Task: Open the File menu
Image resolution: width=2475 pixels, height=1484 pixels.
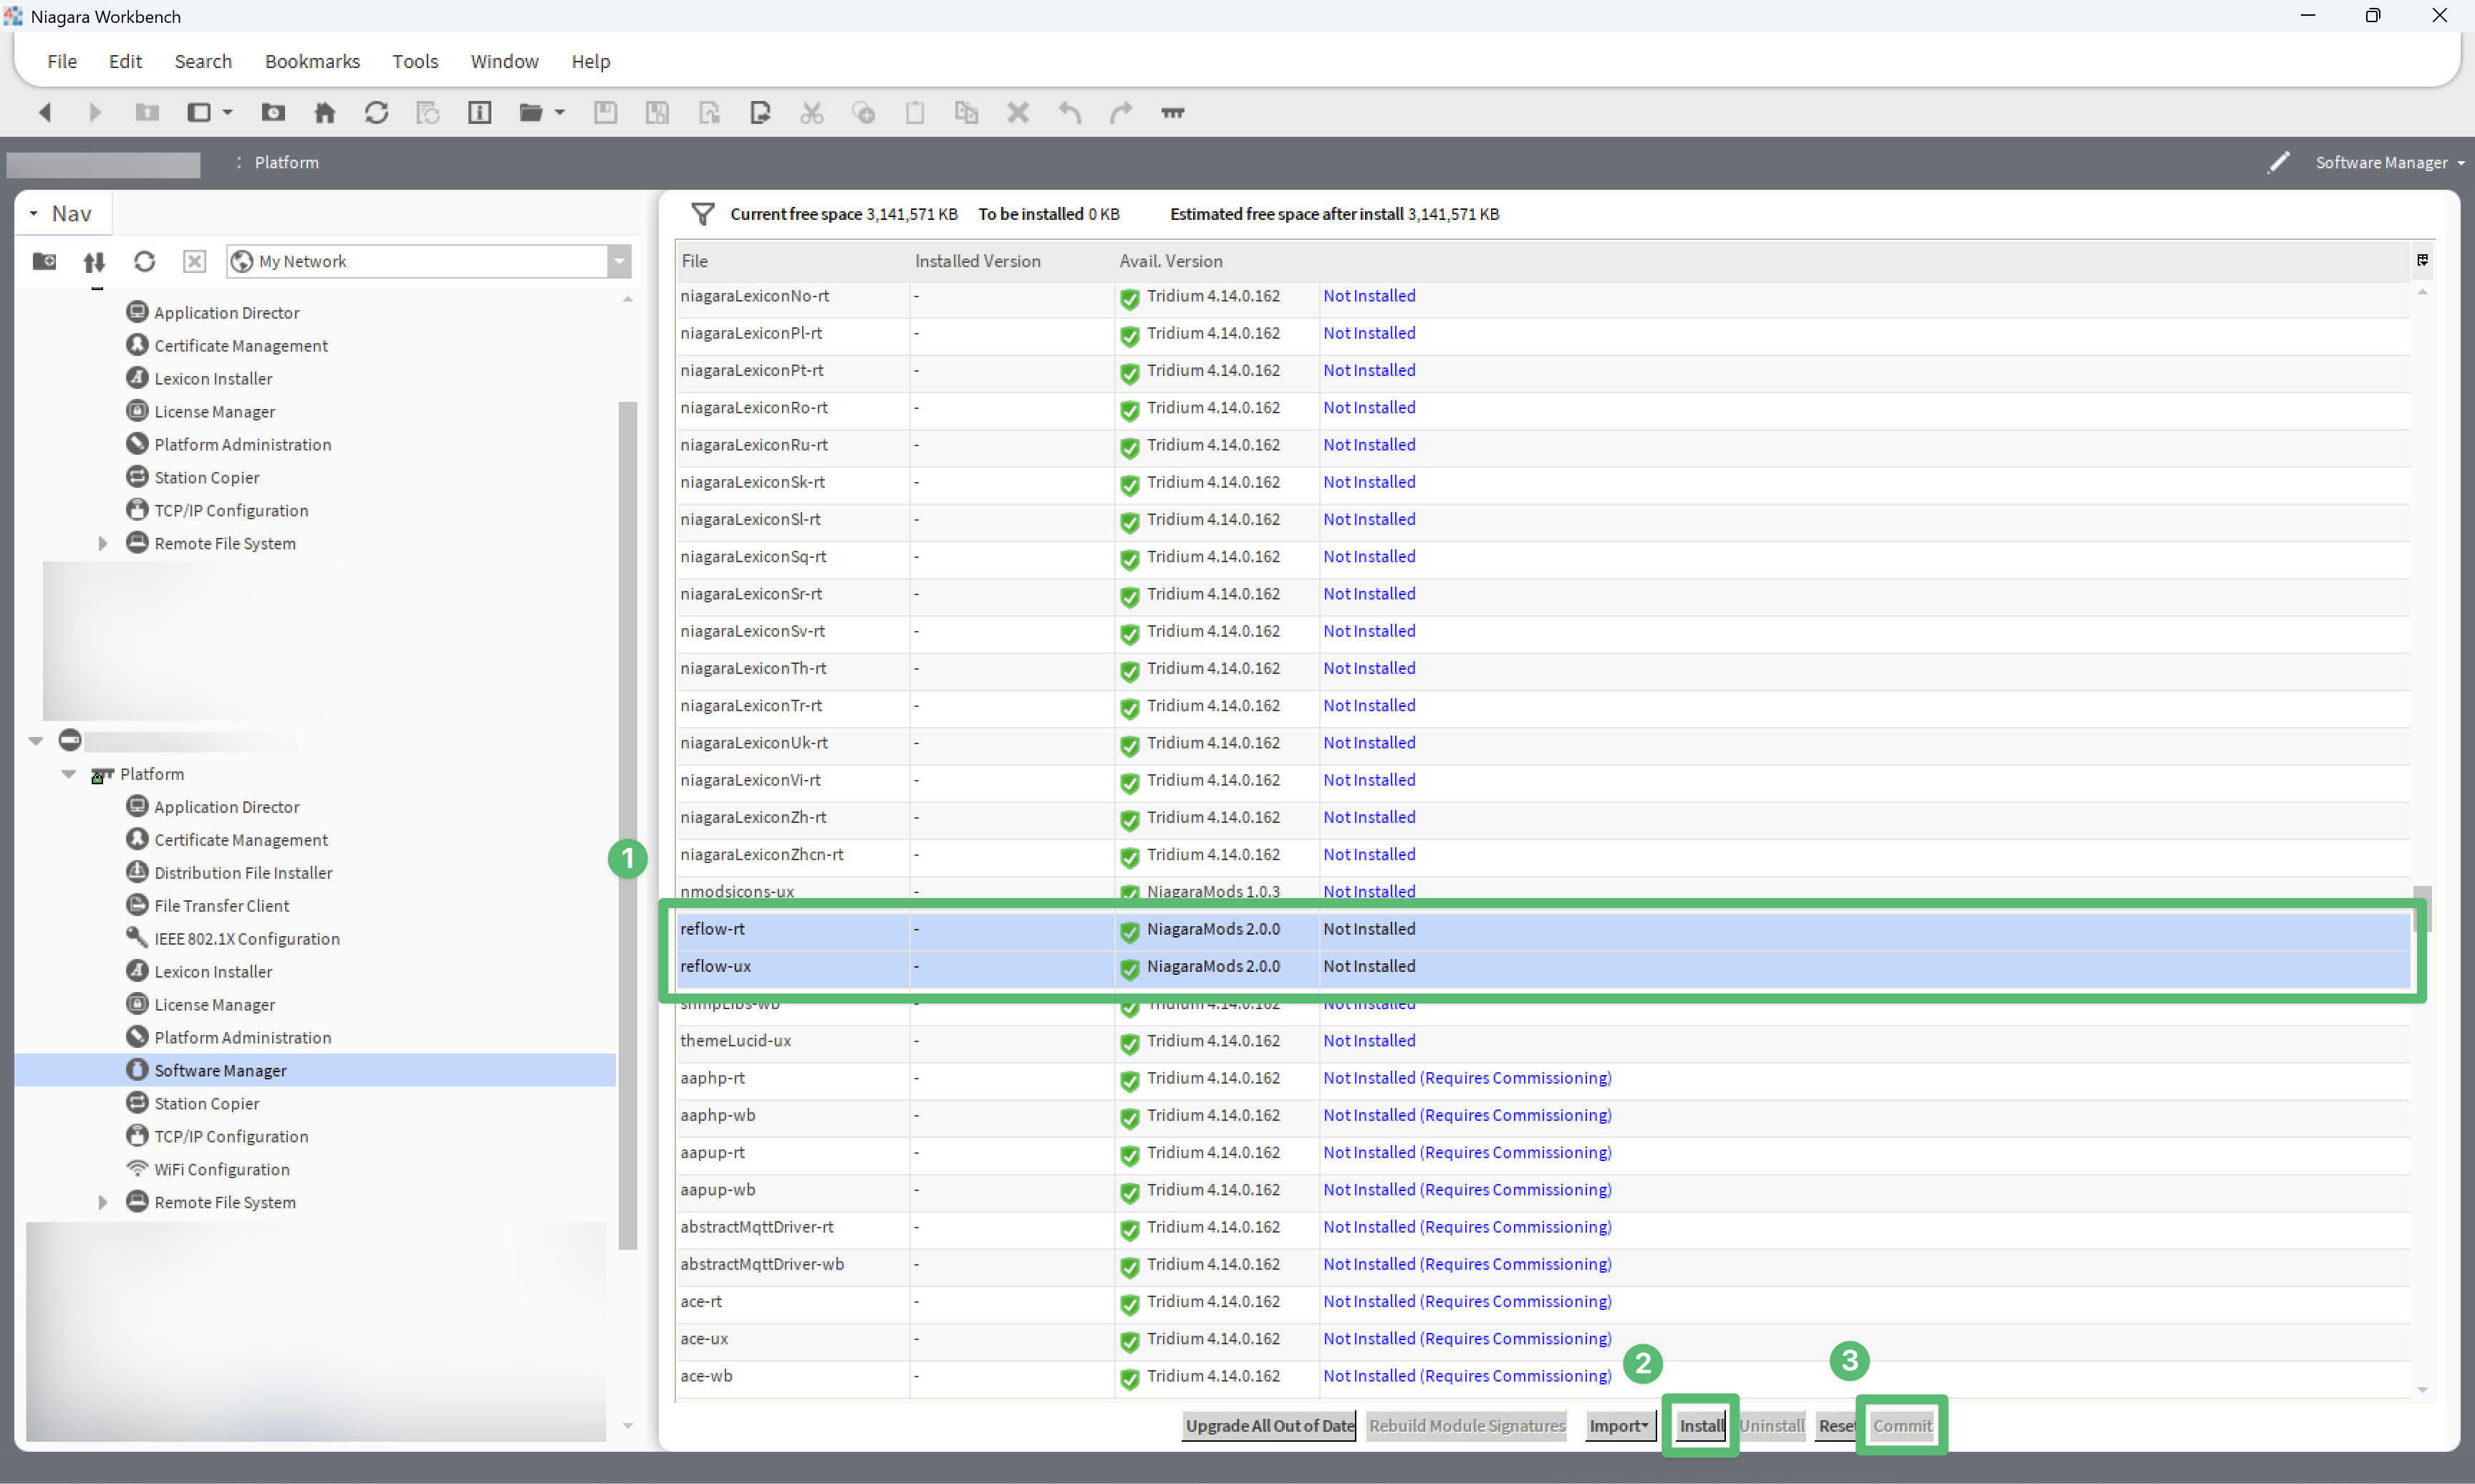Action: coord(62,61)
